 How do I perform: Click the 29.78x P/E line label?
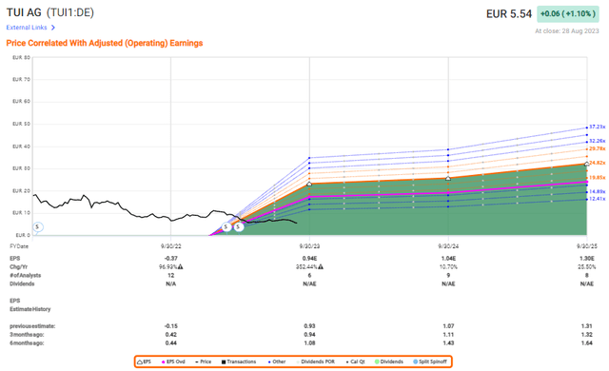pyautogui.click(x=597, y=148)
